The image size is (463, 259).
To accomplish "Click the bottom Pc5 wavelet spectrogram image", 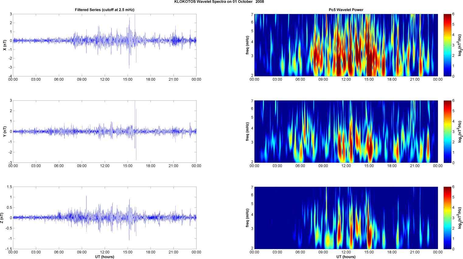I will pyautogui.click(x=346, y=218).
